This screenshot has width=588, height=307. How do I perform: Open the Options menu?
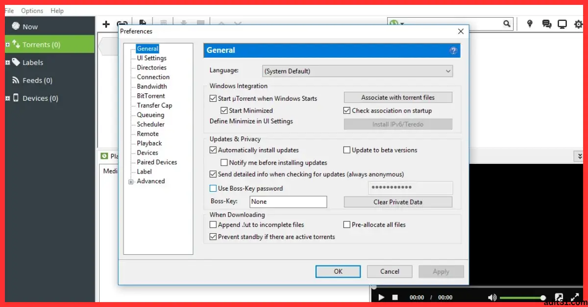point(32,10)
